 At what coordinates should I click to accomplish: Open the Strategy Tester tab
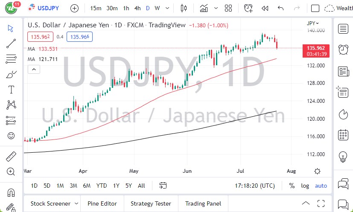coord(151,203)
